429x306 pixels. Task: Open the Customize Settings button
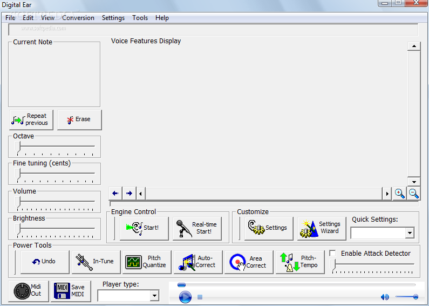coord(269,228)
